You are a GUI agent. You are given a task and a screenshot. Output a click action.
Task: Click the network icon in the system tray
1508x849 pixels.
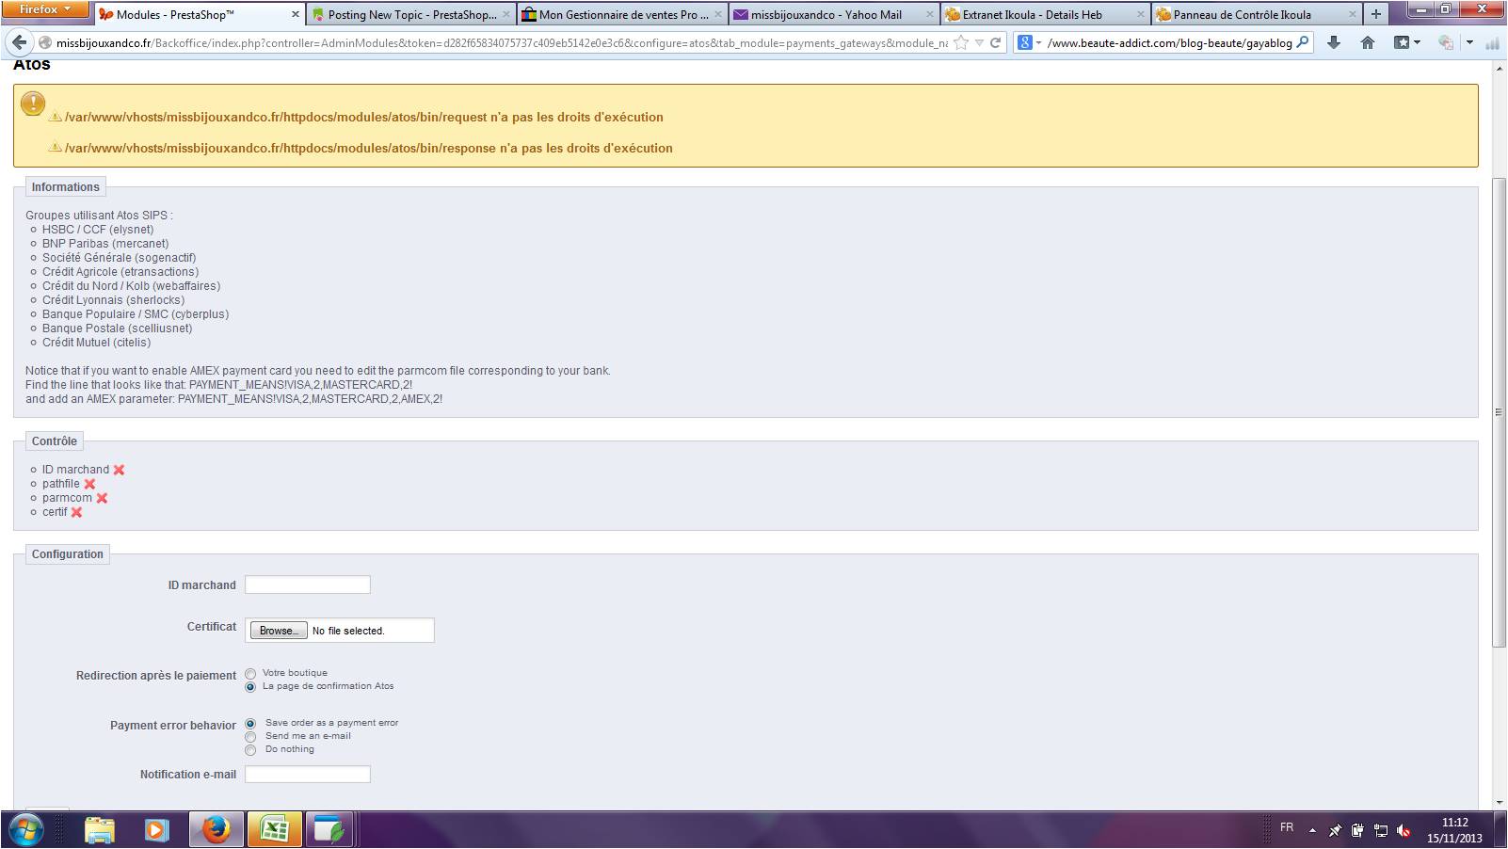tap(1381, 830)
